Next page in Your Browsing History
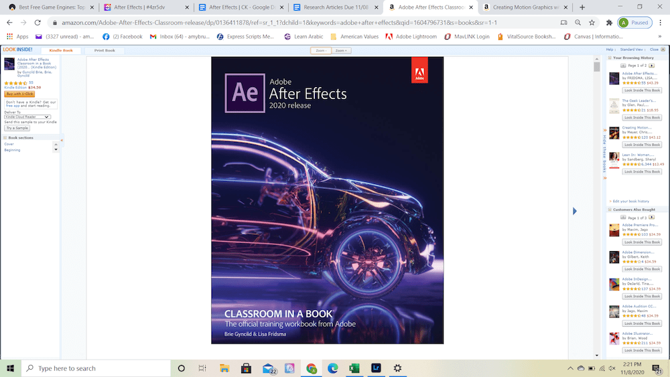Image resolution: width=670 pixels, height=377 pixels. click(x=652, y=66)
